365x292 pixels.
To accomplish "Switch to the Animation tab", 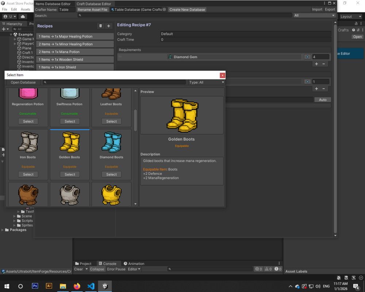I will [x=134, y=264].
